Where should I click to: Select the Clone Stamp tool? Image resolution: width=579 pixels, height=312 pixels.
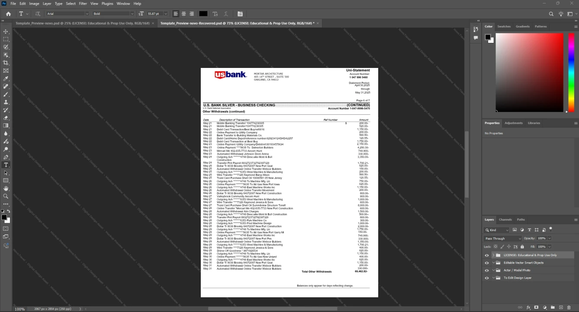(6, 102)
